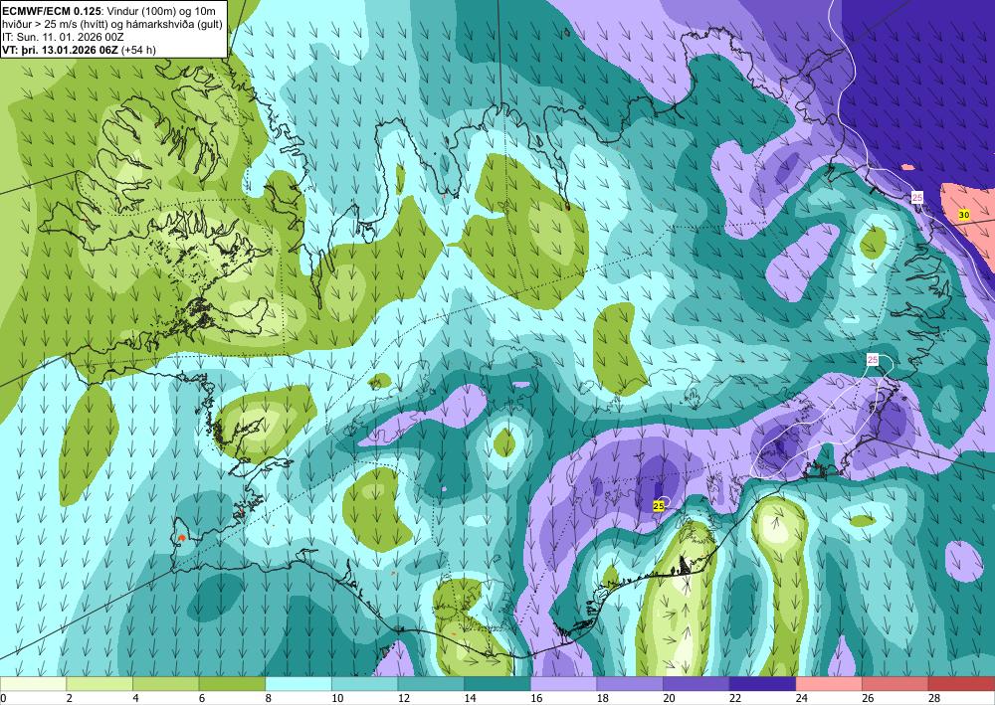Pick the darker green 6–8 legend swatch

click(232, 684)
